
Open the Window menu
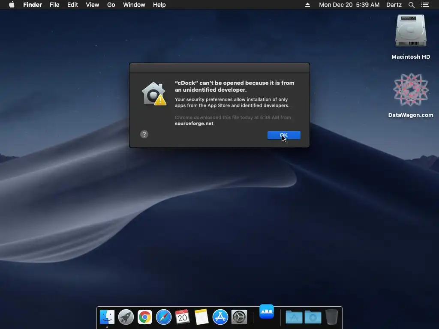tap(134, 5)
